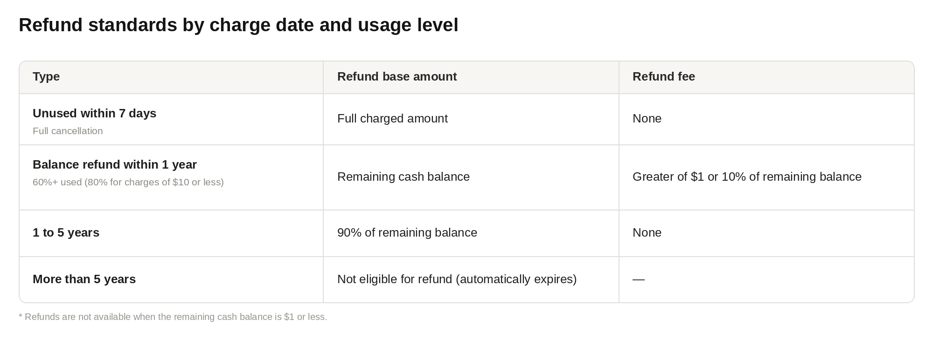The width and height of the screenshot is (933, 340).
Task: Click the 1 to 5 years row label
Action: pyautogui.click(x=66, y=232)
